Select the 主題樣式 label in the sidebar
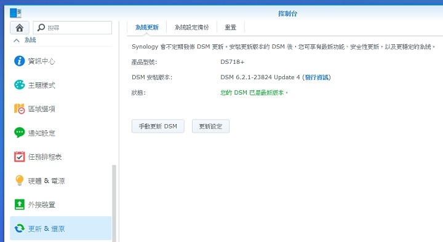This screenshot has height=242, width=443. pos(42,85)
